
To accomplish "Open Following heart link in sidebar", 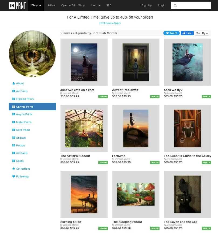I will tap(20, 176).
